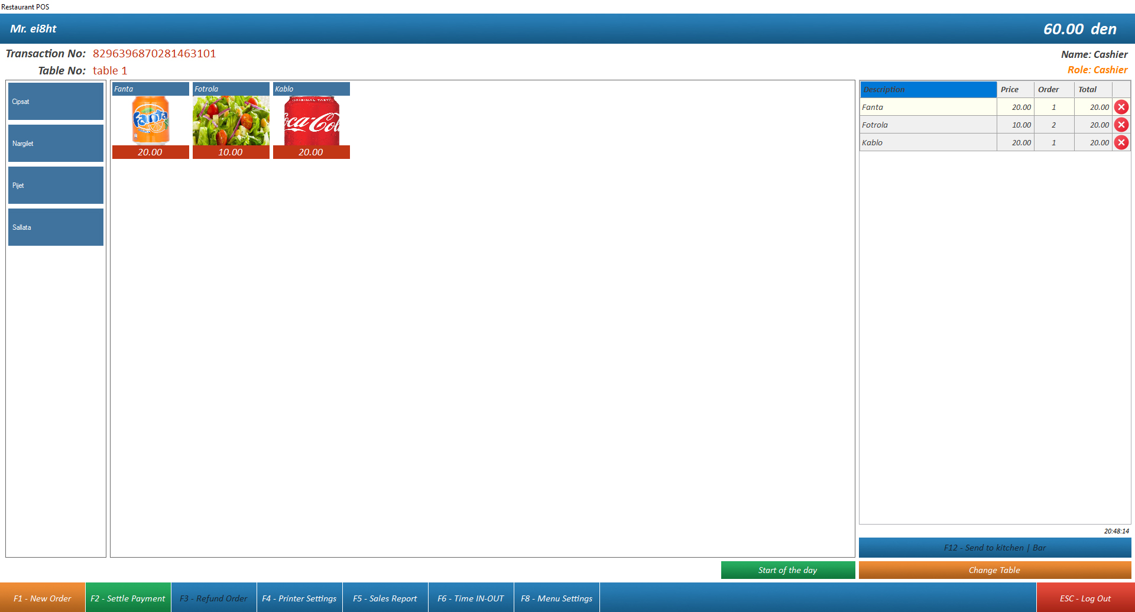Click the Description column header

(x=928, y=89)
